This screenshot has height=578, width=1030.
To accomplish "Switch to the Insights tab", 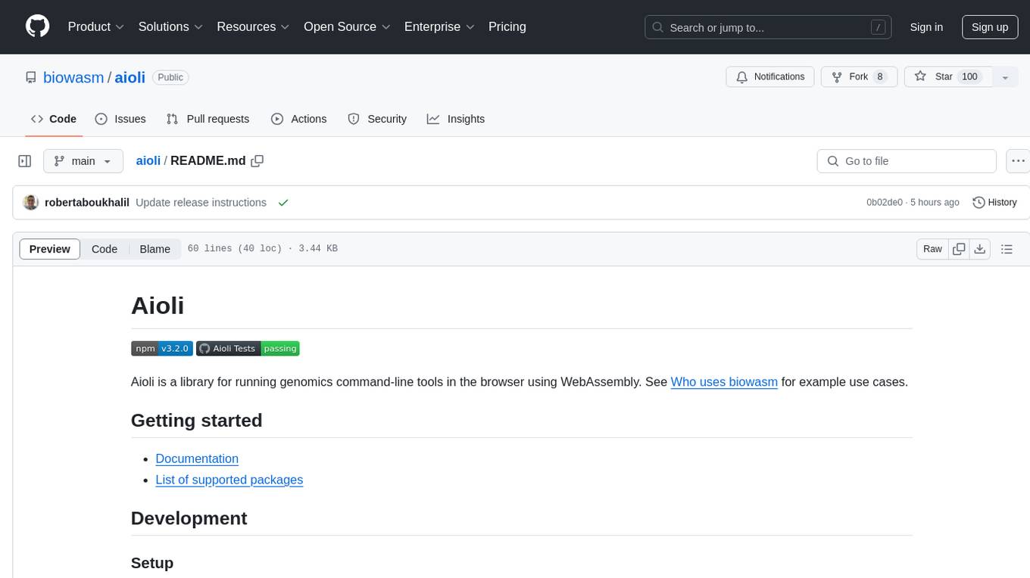I will (456, 119).
